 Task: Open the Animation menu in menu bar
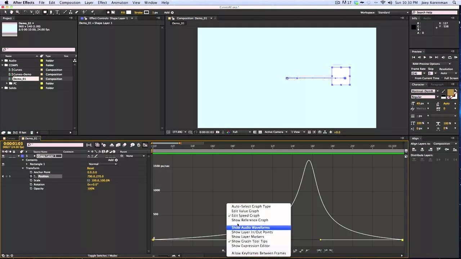pos(120,3)
